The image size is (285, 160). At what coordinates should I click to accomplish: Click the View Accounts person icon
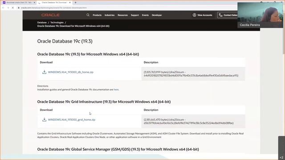coord(194,15)
